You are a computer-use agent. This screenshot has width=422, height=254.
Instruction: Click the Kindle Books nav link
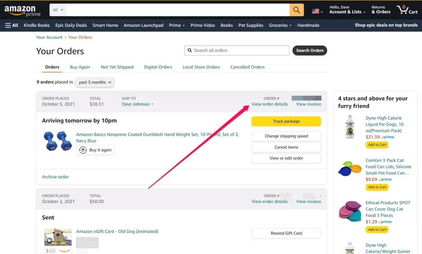tap(37, 25)
